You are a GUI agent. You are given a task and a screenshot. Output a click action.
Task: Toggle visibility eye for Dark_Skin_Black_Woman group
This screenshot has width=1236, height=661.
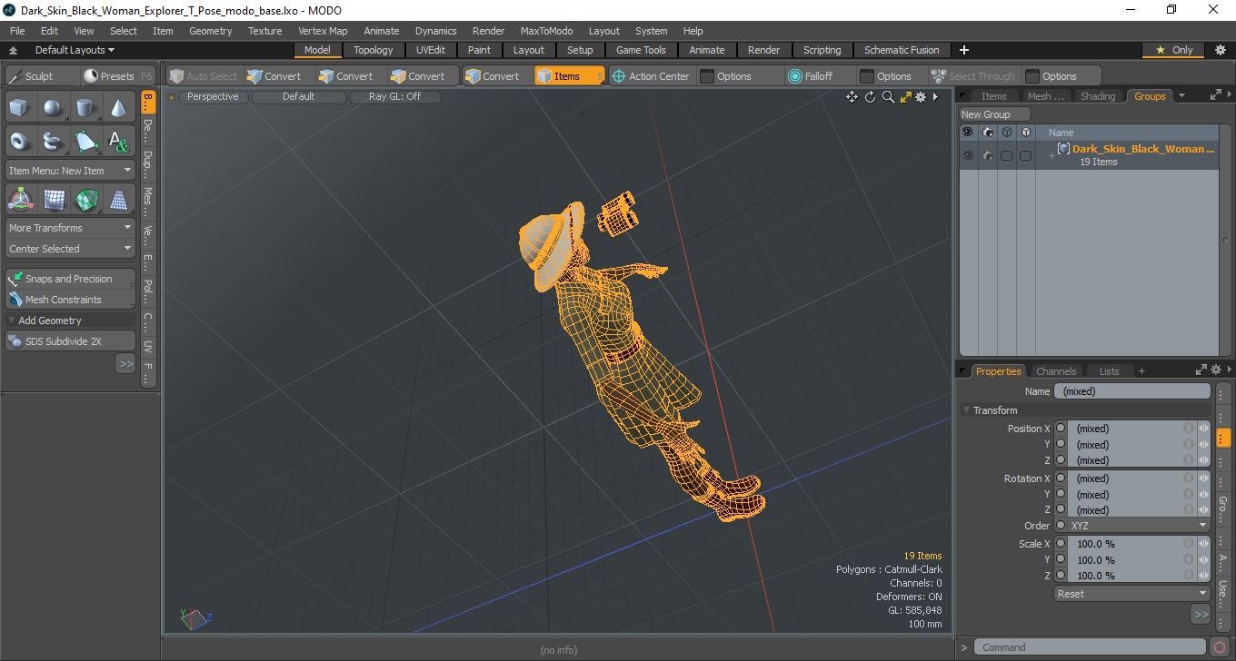[x=968, y=155]
